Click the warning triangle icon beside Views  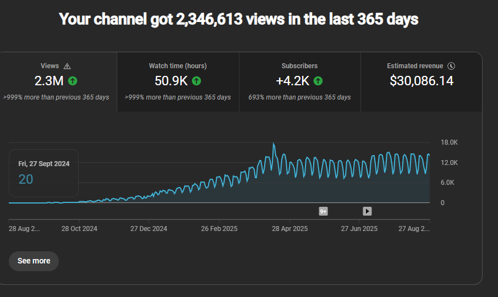tap(67, 66)
